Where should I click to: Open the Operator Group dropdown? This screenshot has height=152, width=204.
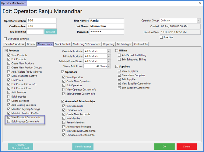pos(198,21)
